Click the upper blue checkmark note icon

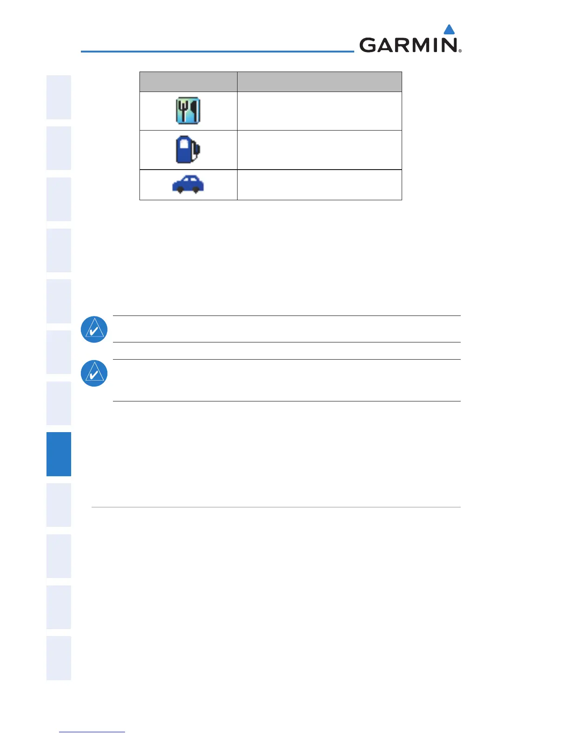[x=94, y=329]
